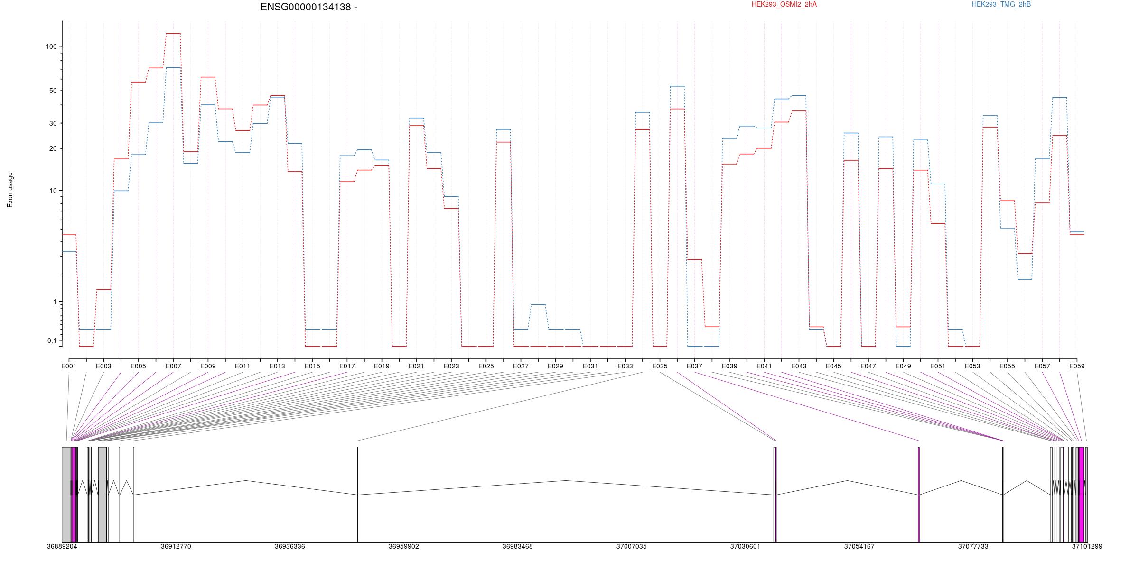Select exon label E011

(243, 366)
